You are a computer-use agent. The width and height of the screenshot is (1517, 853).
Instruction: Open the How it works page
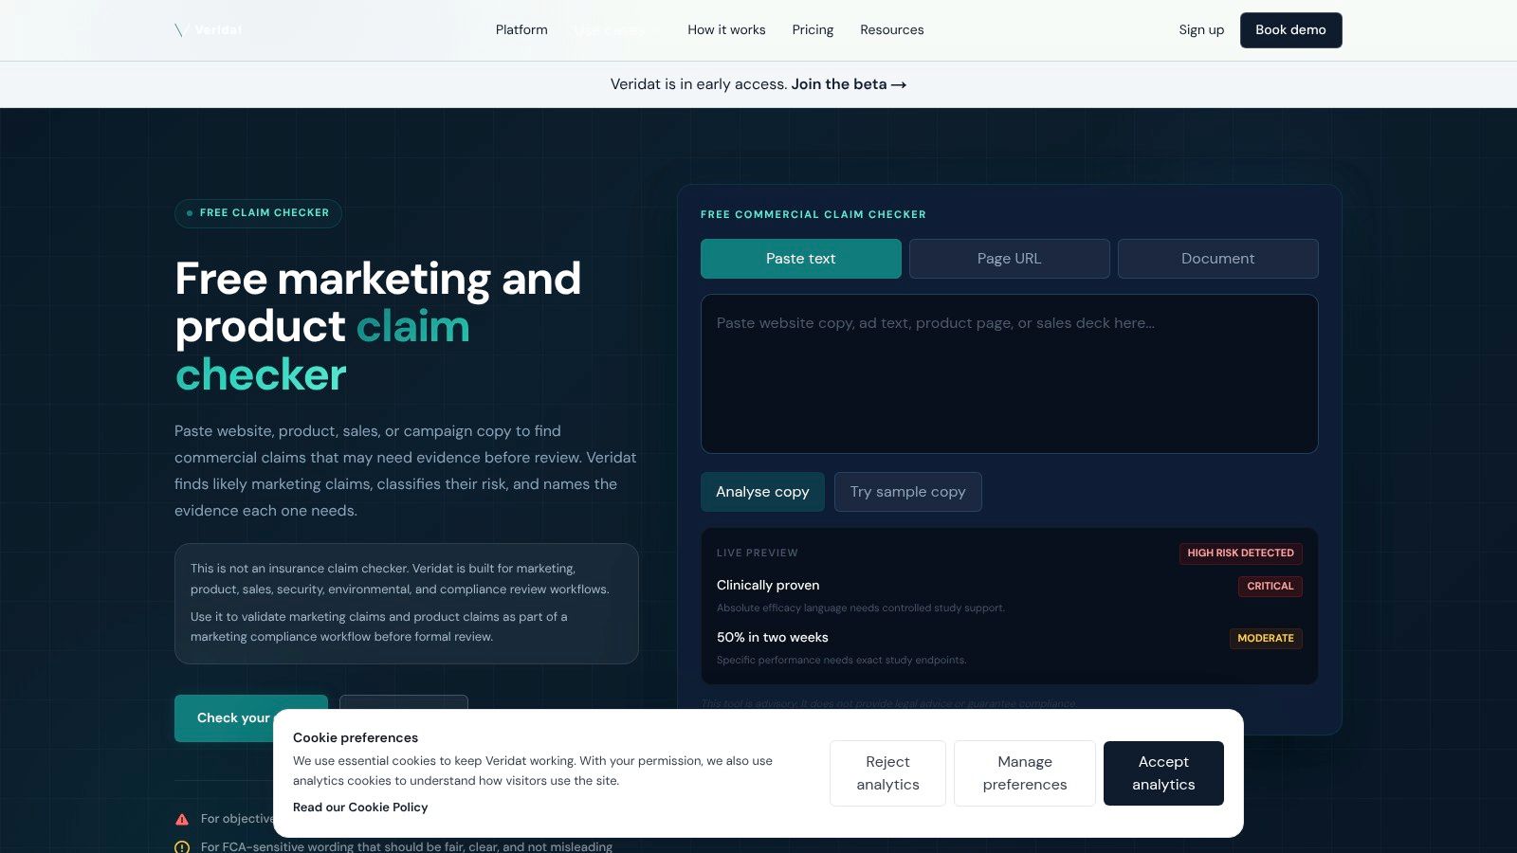pyautogui.click(x=726, y=30)
